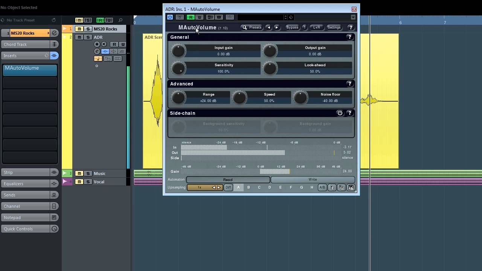The width and height of the screenshot is (482, 271).
Task: Open the plugin Settings
Action: click(334, 27)
